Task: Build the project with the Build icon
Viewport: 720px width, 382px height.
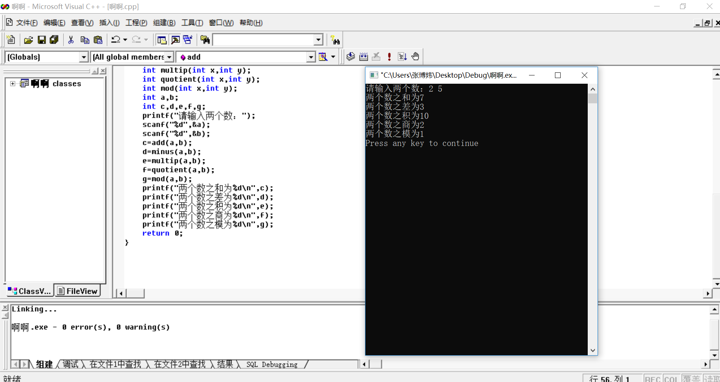Action: (364, 57)
